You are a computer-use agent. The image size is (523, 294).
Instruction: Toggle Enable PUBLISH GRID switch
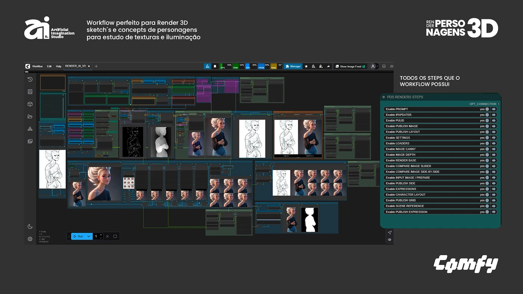coord(487,200)
